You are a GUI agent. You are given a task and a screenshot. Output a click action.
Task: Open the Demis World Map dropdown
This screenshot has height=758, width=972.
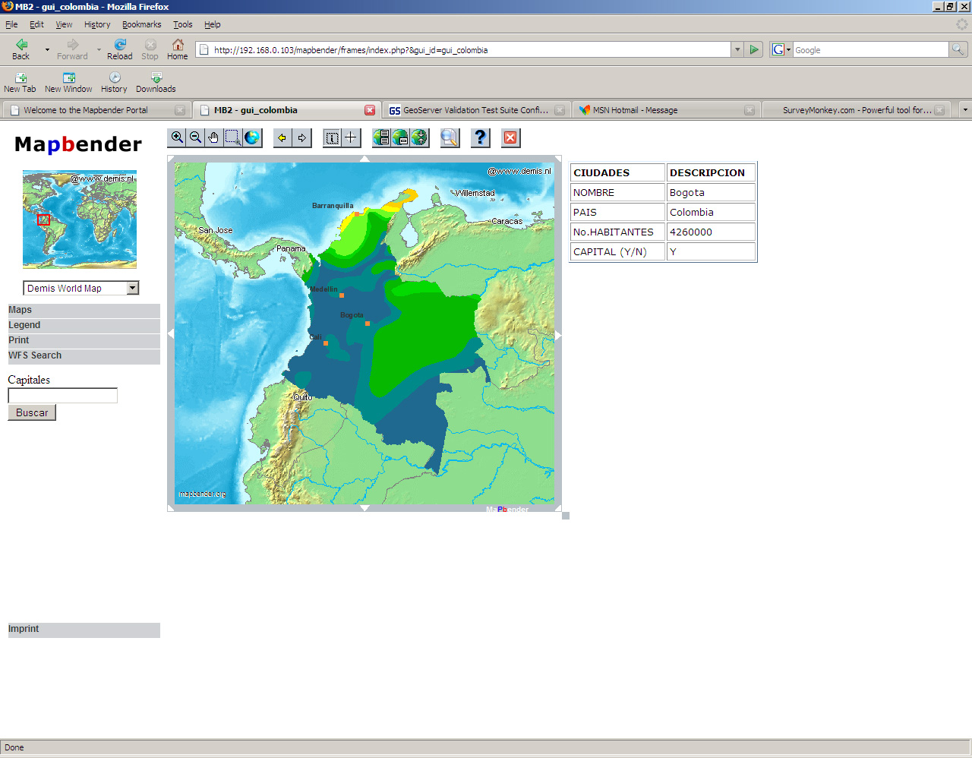click(133, 288)
